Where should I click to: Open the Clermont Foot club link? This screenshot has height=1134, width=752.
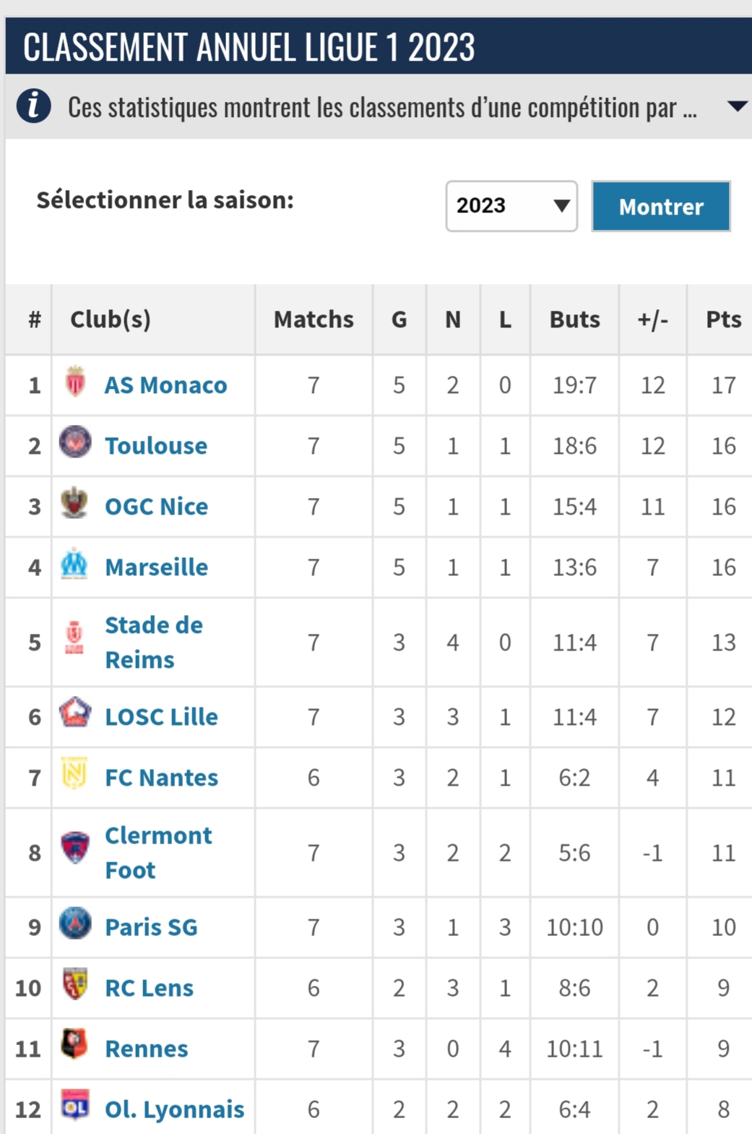[x=157, y=852]
